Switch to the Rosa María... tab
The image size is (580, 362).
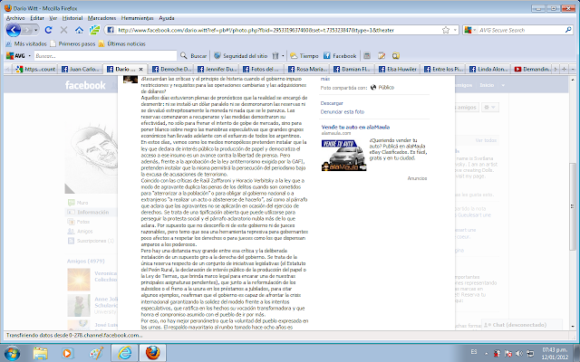click(x=307, y=69)
